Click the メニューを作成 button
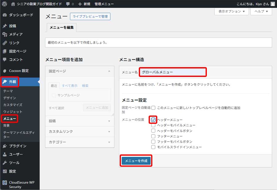 pyautogui.click(x=136, y=161)
